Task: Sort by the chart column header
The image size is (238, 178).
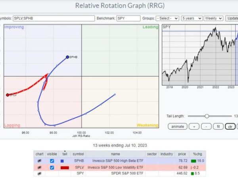Action: click(39, 154)
